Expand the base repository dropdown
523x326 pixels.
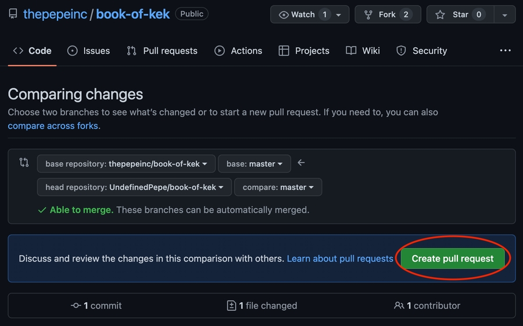[x=126, y=164]
